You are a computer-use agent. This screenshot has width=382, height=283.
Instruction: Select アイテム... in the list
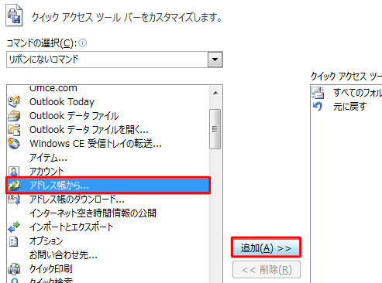(108, 158)
